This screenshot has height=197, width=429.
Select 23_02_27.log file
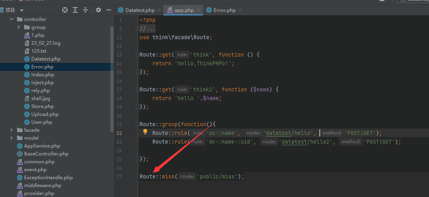coord(46,43)
